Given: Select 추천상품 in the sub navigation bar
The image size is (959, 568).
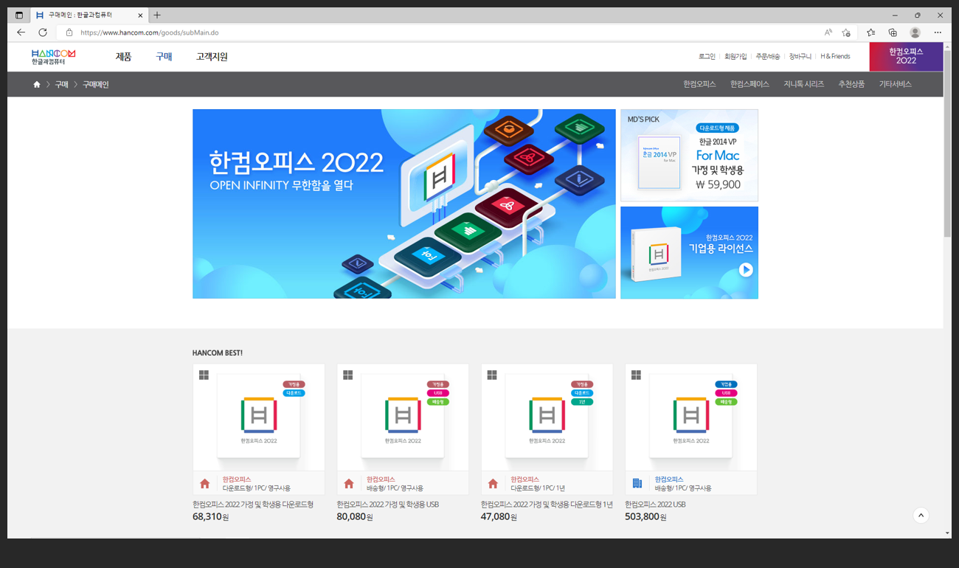Looking at the screenshot, I should point(851,84).
